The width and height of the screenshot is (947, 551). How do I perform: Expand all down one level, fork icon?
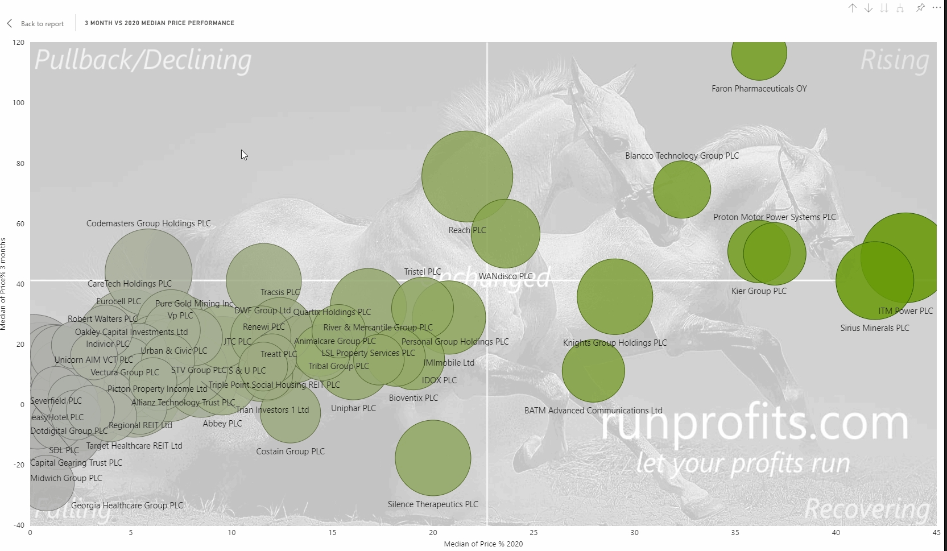(900, 8)
